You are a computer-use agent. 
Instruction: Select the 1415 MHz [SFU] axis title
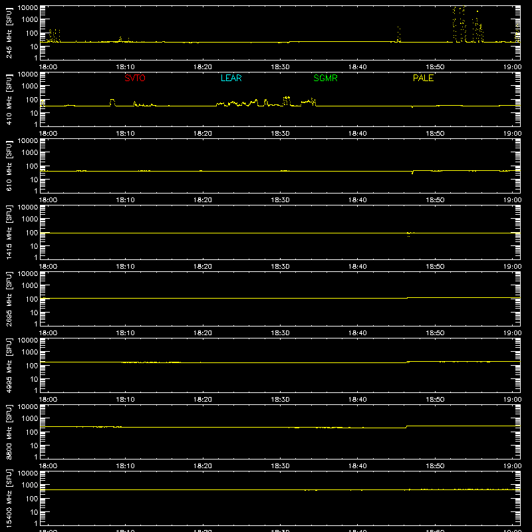9,232
